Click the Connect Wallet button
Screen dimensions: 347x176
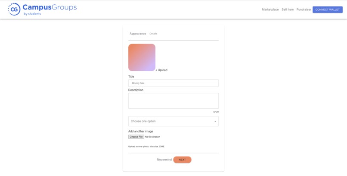[x=328, y=9]
